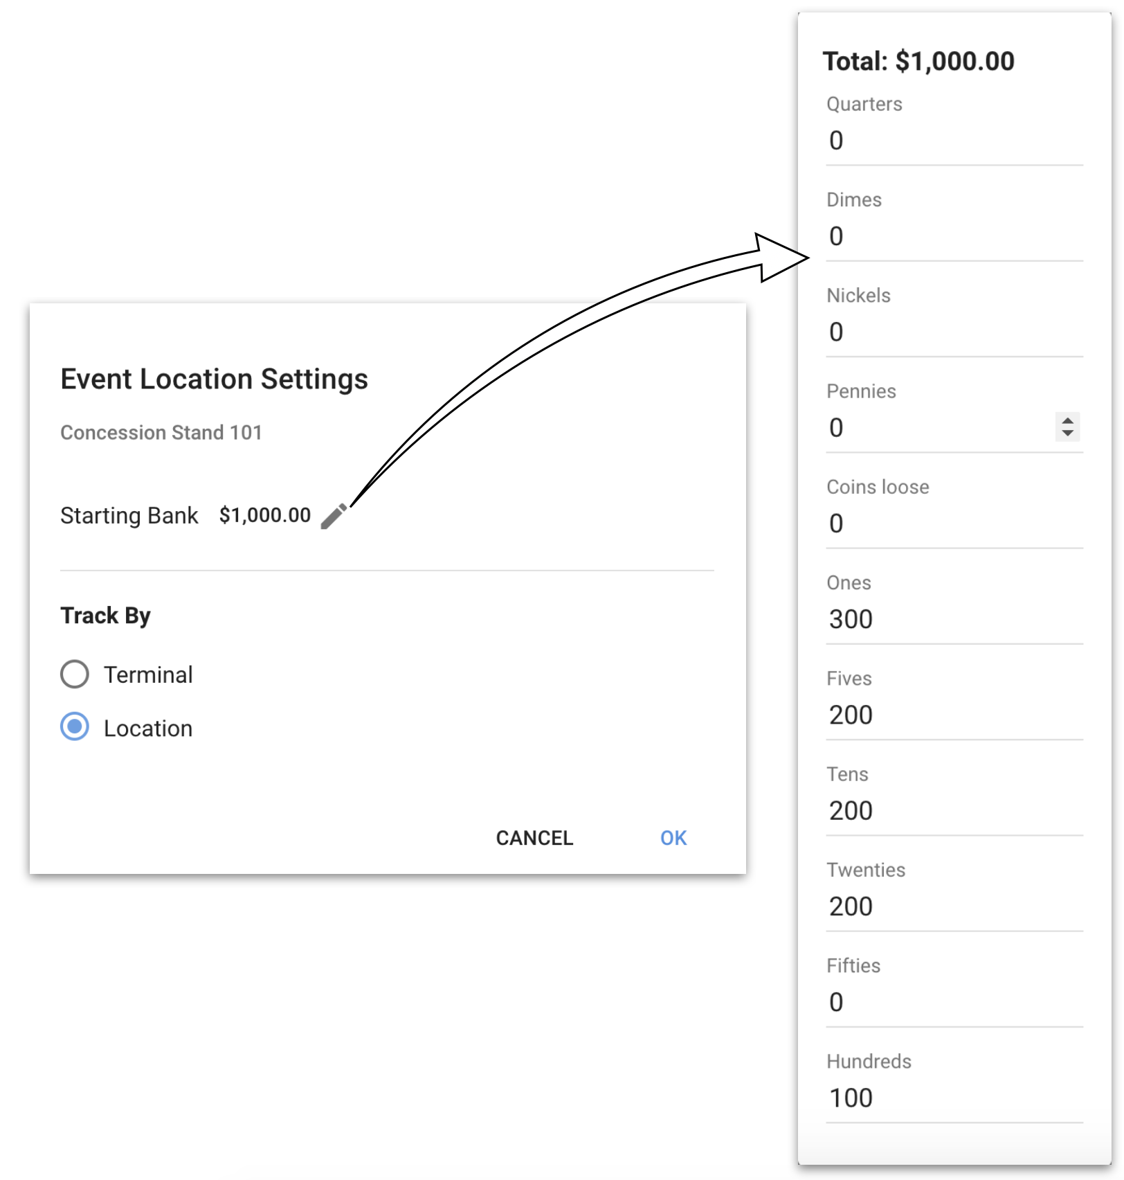
Task: Select the Terminal radio button
Action: 75,674
